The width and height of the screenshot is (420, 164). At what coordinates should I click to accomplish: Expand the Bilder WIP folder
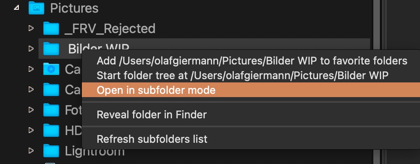pos(30,49)
